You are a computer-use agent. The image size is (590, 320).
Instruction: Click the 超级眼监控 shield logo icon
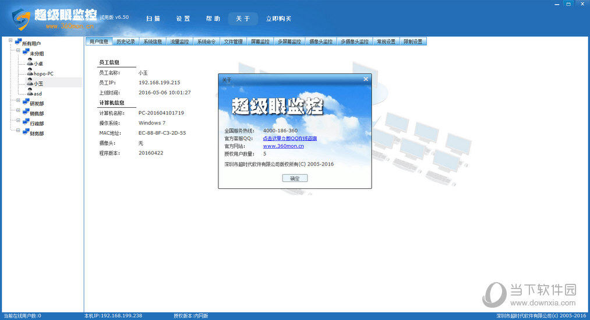click(21, 19)
